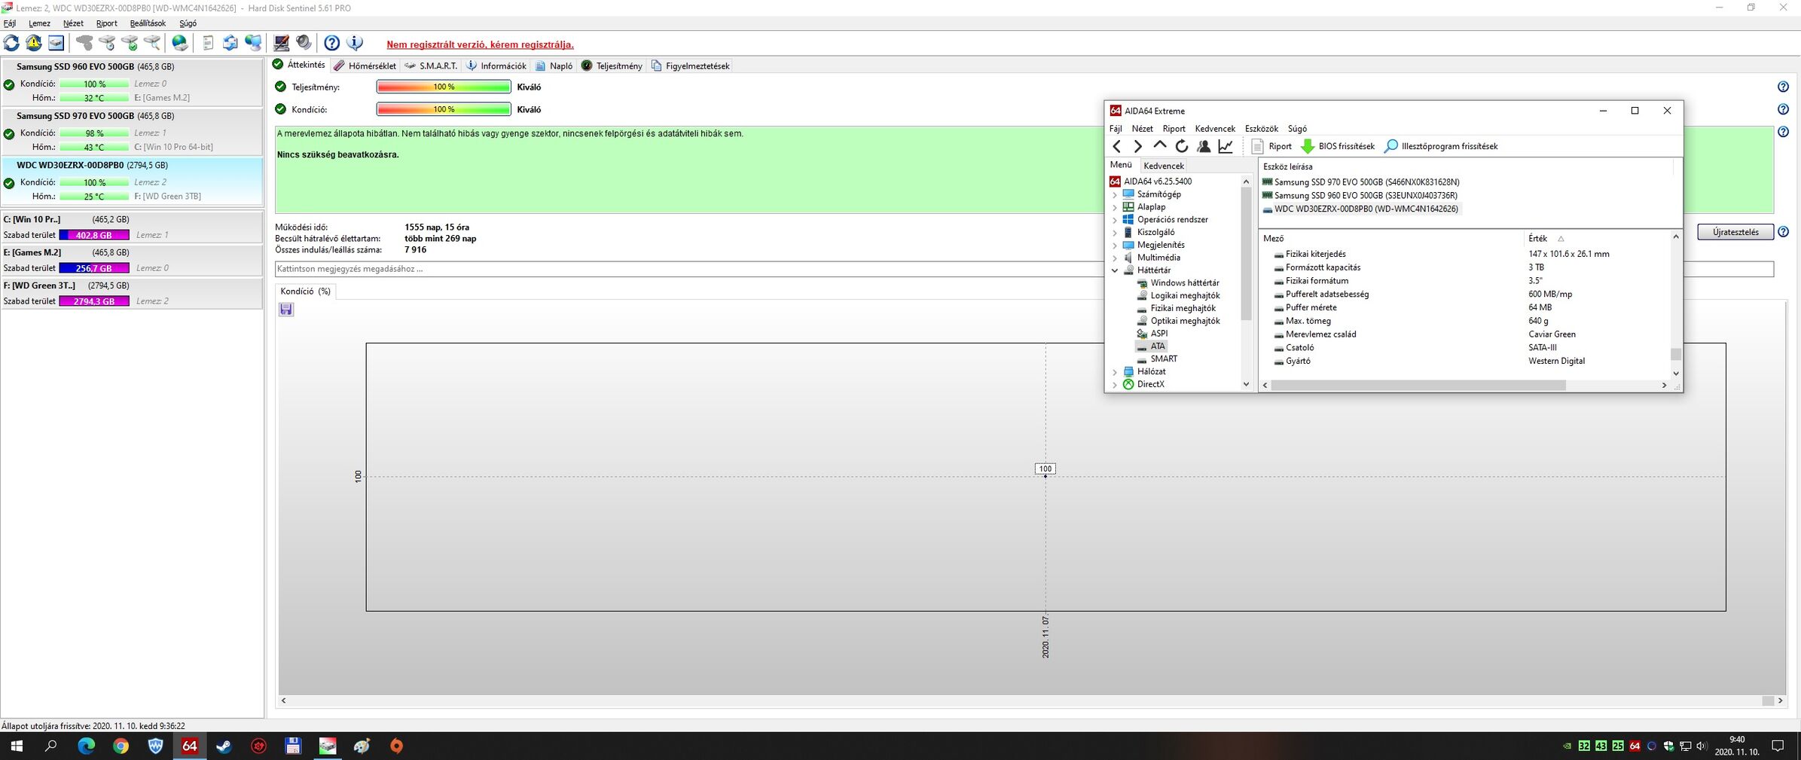Expand the Számítógép node in AIDA64 tree

[1115, 194]
